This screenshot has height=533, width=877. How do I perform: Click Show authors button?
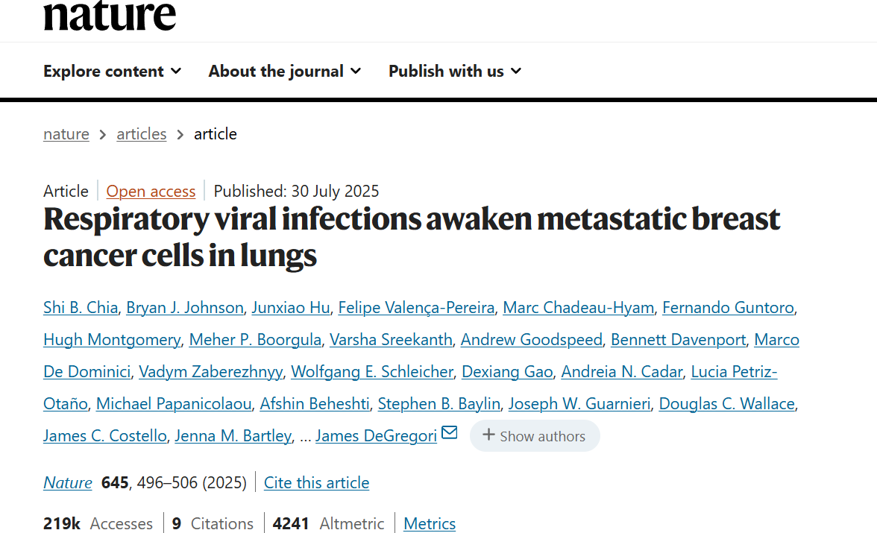pyautogui.click(x=534, y=436)
